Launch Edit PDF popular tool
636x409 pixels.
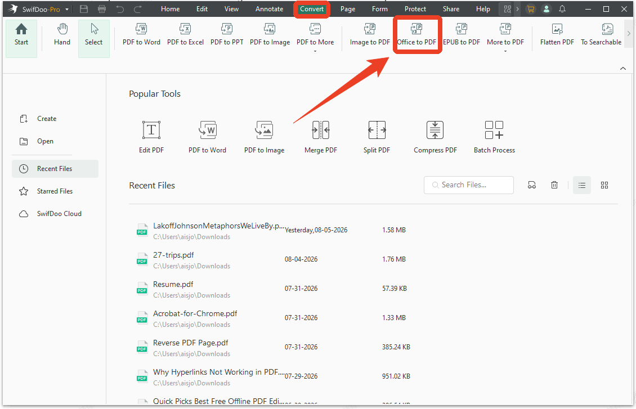click(x=151, y=137)
